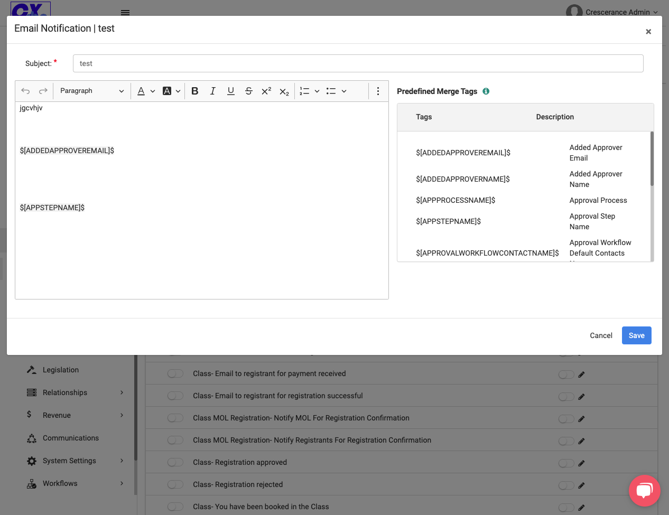Viewport: 669px width, 515px height.
Task: Apply underline formatting
Action: coord(231,91)
